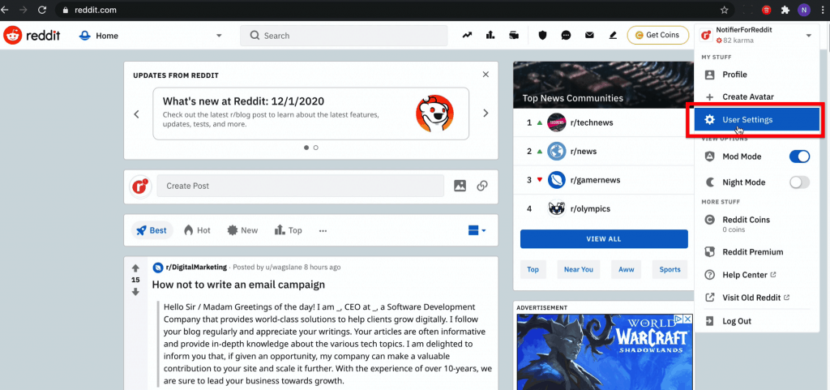
Task: Click the World of Warcraft advertisement
Action: click(605, 352)
